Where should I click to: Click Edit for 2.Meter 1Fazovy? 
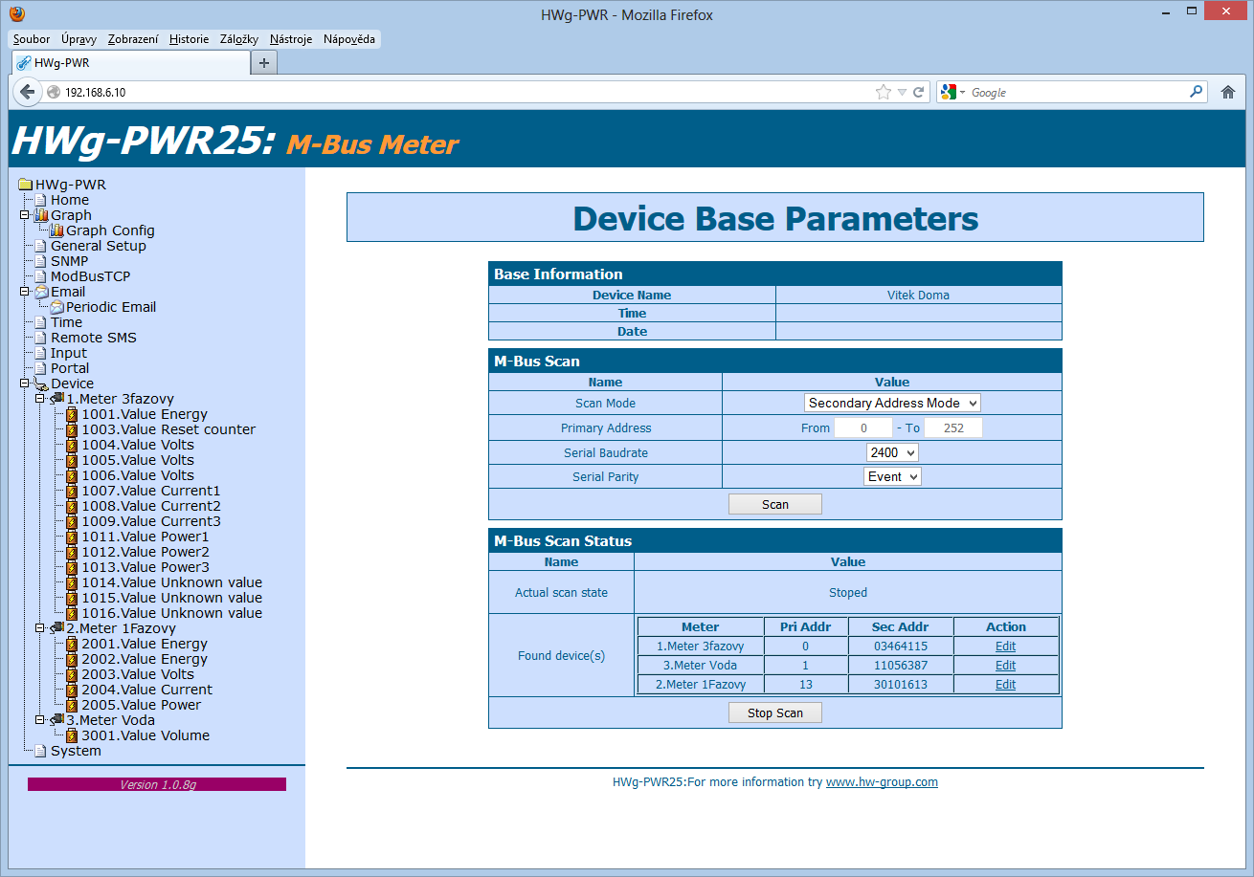tap(1005, 685)
